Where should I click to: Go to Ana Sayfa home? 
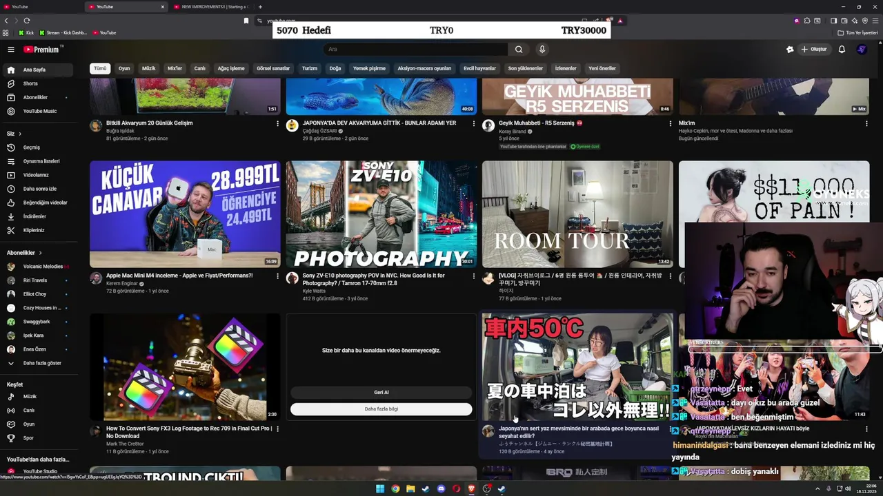[x=39, y=70]
